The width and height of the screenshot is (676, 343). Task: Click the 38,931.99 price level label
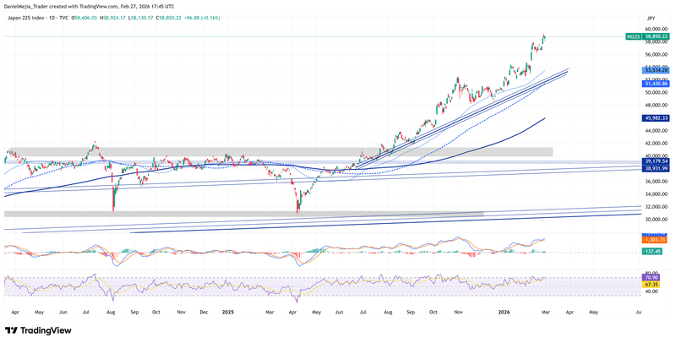(656, 168)
